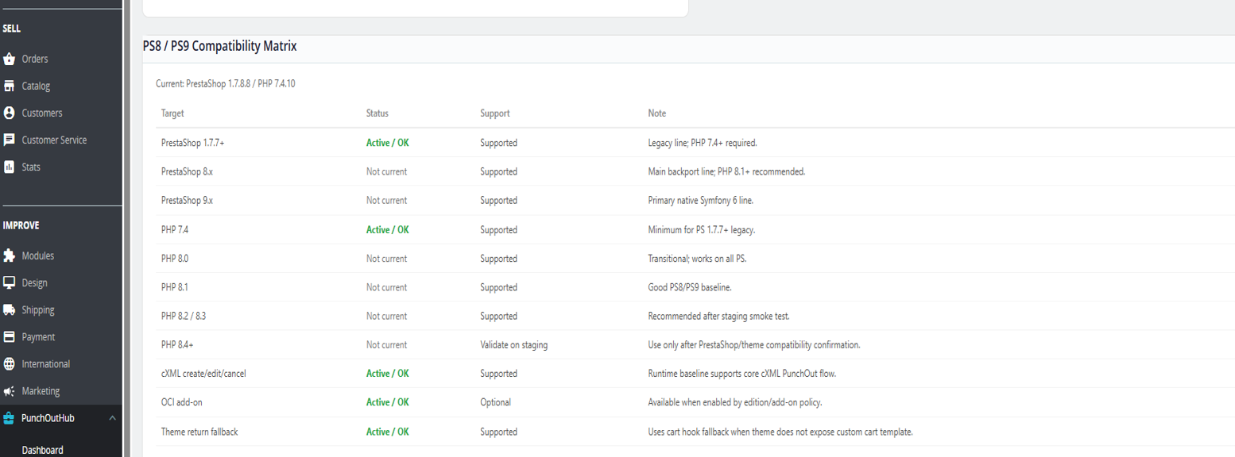Click the Catalog store icon
Screen dimensions: 1235x457
point(10,86)
